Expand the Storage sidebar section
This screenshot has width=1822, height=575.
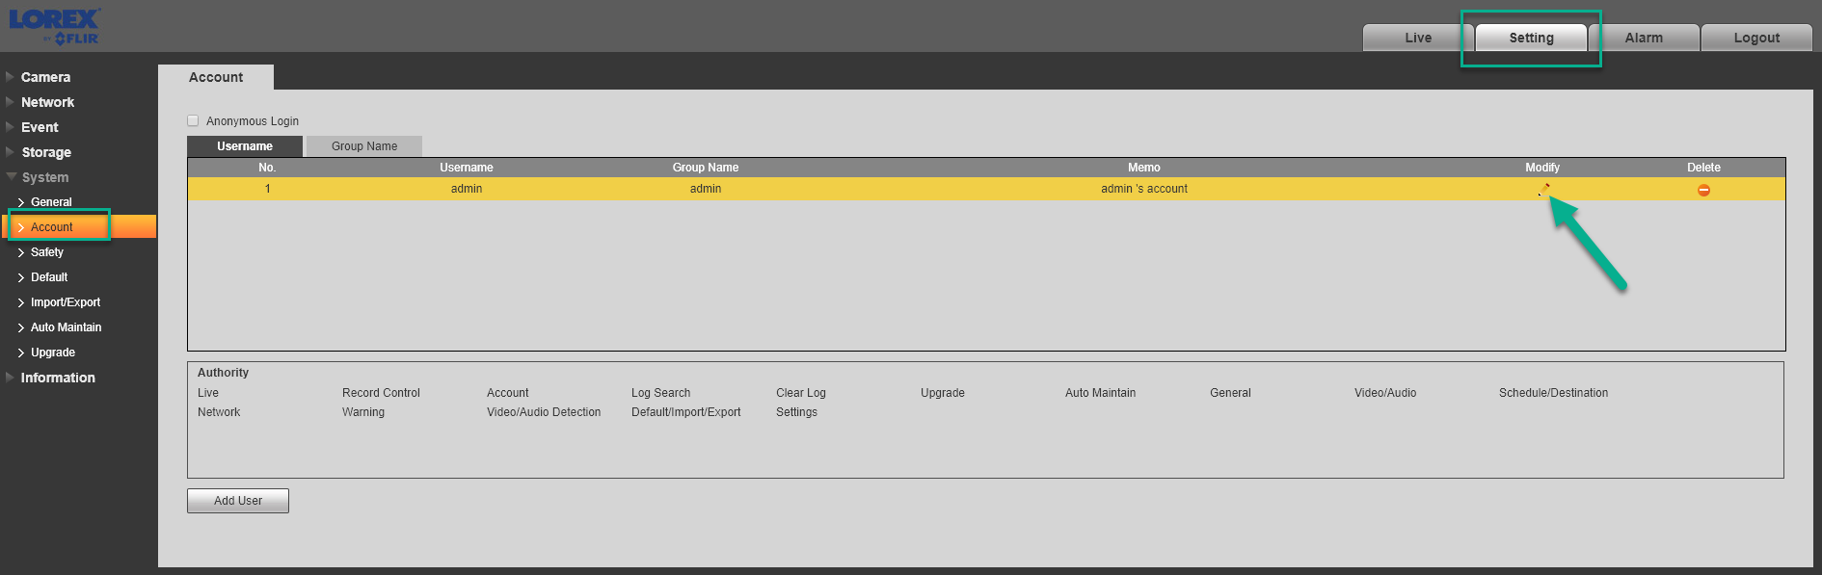click(46, 152)
